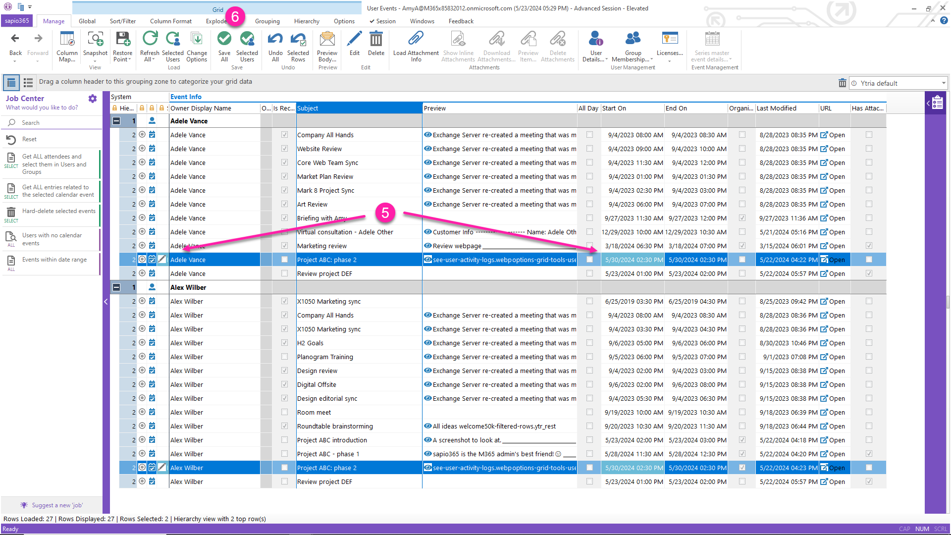Switch to the Sort/Filter ribbon tab
Viewport: 951px width, 535px height.
coord(123,21)
